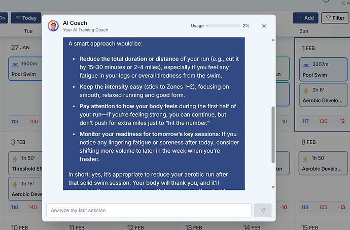This screenshot has height=230, width=350.
Task: Select the 10 Feb date label
Action: click(x=20, y=227)
